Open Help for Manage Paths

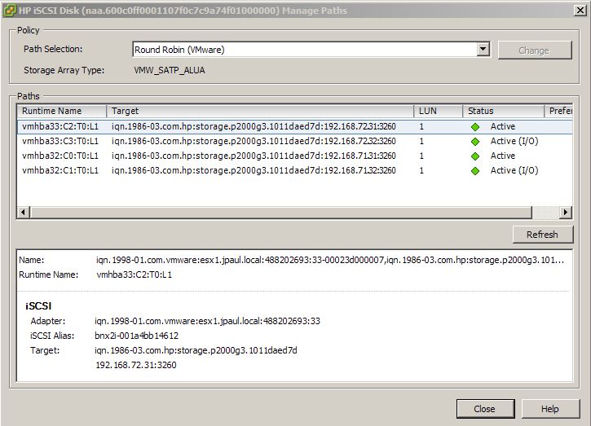click(x=550, y=409)
